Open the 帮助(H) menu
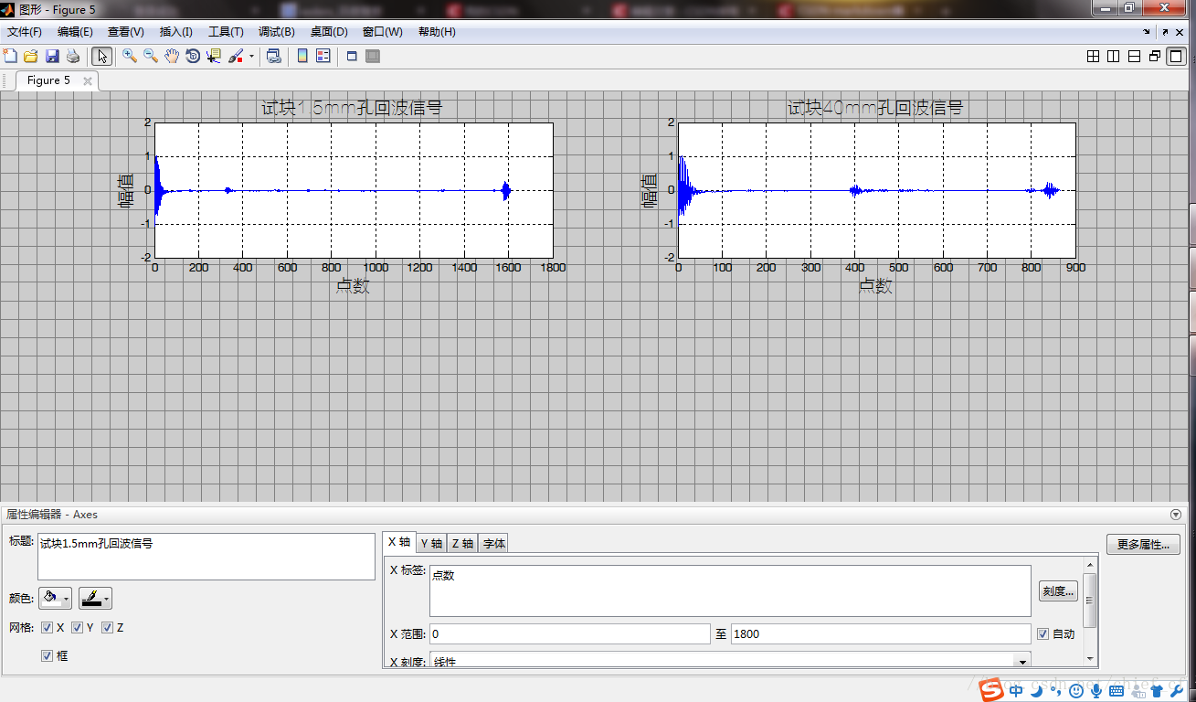This screenshot has width=1196, height=702. pos(437,32)
